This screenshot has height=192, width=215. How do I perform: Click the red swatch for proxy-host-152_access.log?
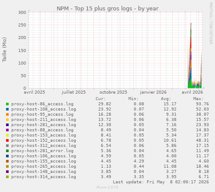tap(7, 140)
